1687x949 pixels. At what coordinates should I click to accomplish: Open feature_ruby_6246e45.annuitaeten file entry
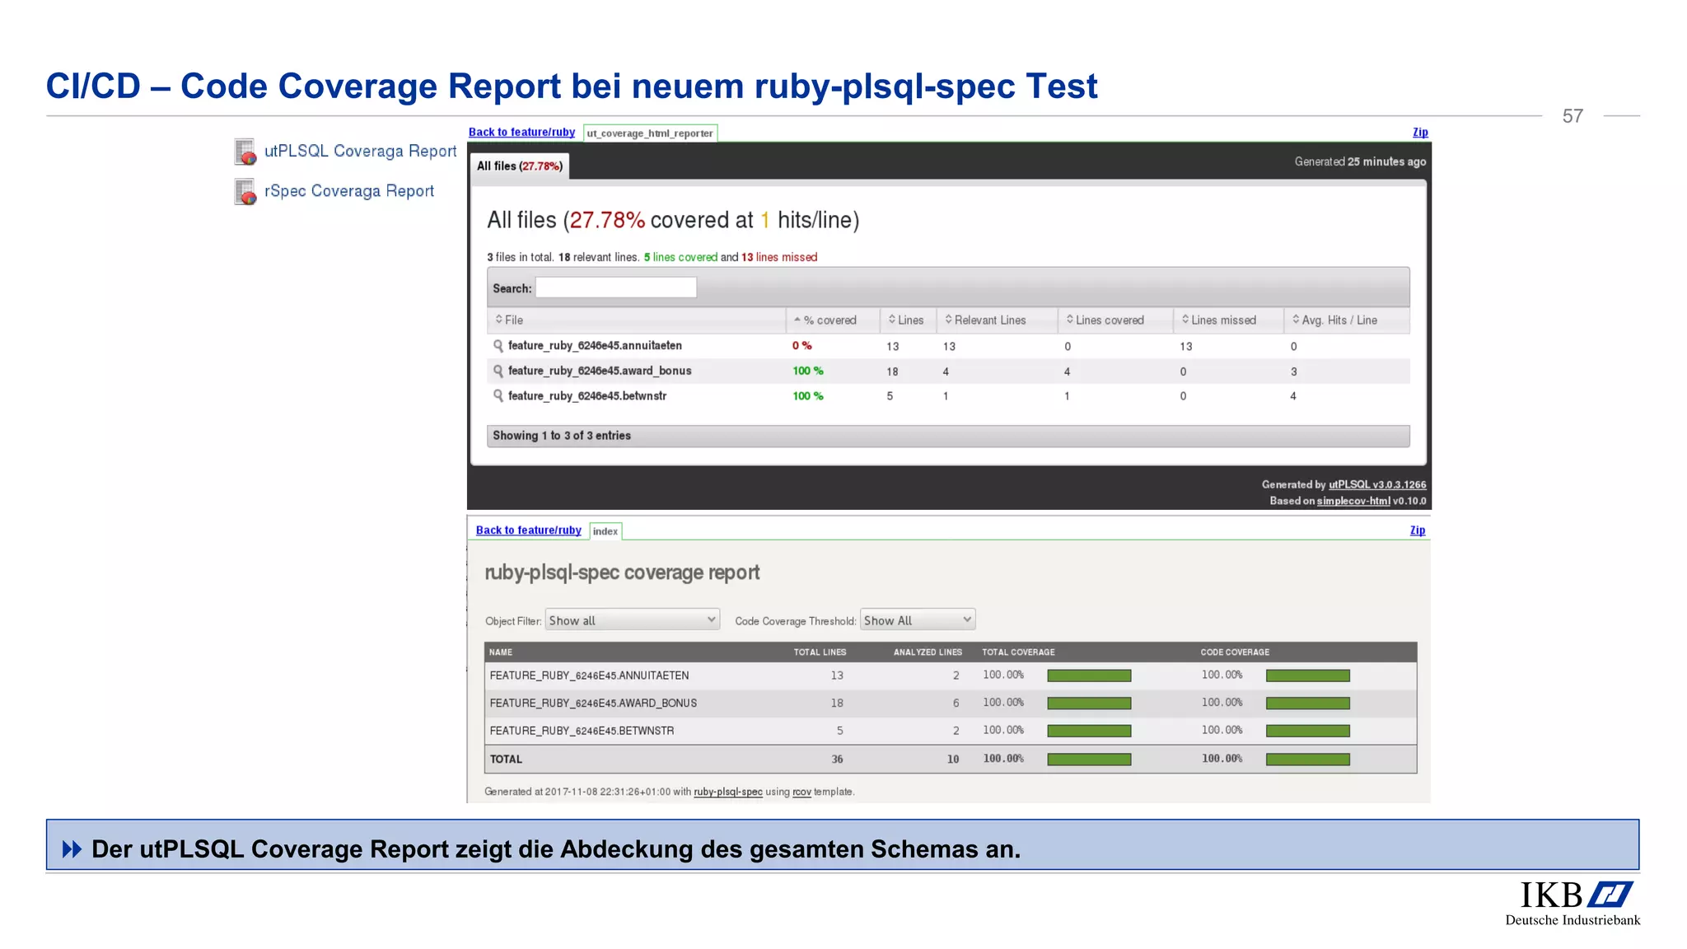pos(595,346)
